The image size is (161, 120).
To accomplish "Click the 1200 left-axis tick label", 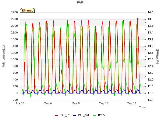I will (15, 53).
